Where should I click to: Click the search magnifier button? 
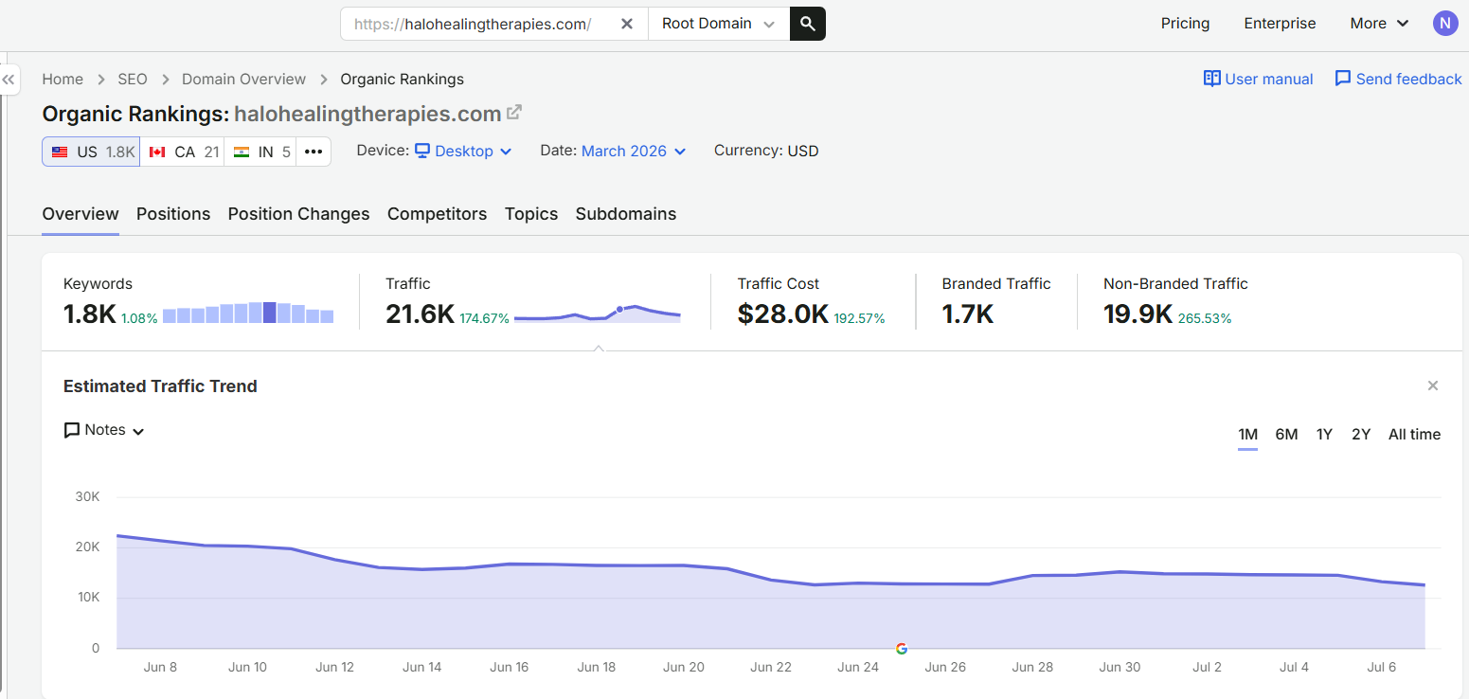(x=808, y=24)
